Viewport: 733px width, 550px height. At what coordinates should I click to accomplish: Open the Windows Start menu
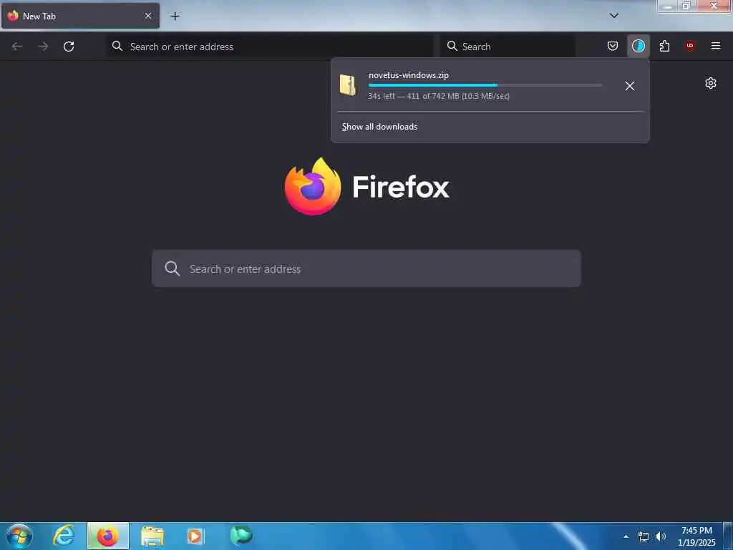tap(19, 536)
